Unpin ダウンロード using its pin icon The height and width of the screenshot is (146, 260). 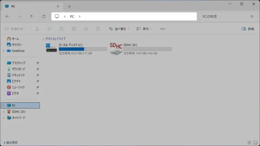38,69
